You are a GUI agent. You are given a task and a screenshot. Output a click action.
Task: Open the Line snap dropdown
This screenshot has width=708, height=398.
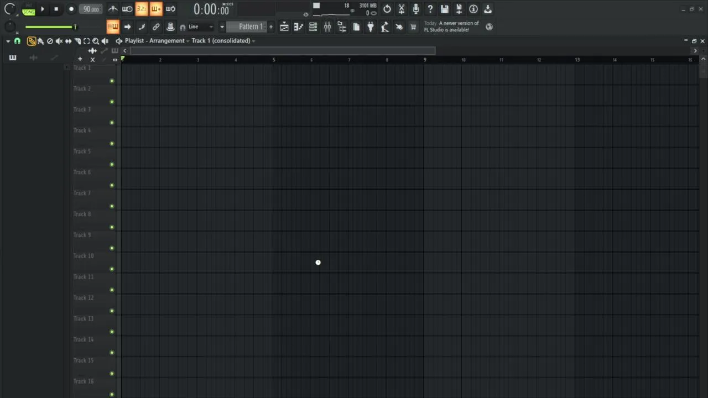(x=201, y=27)
